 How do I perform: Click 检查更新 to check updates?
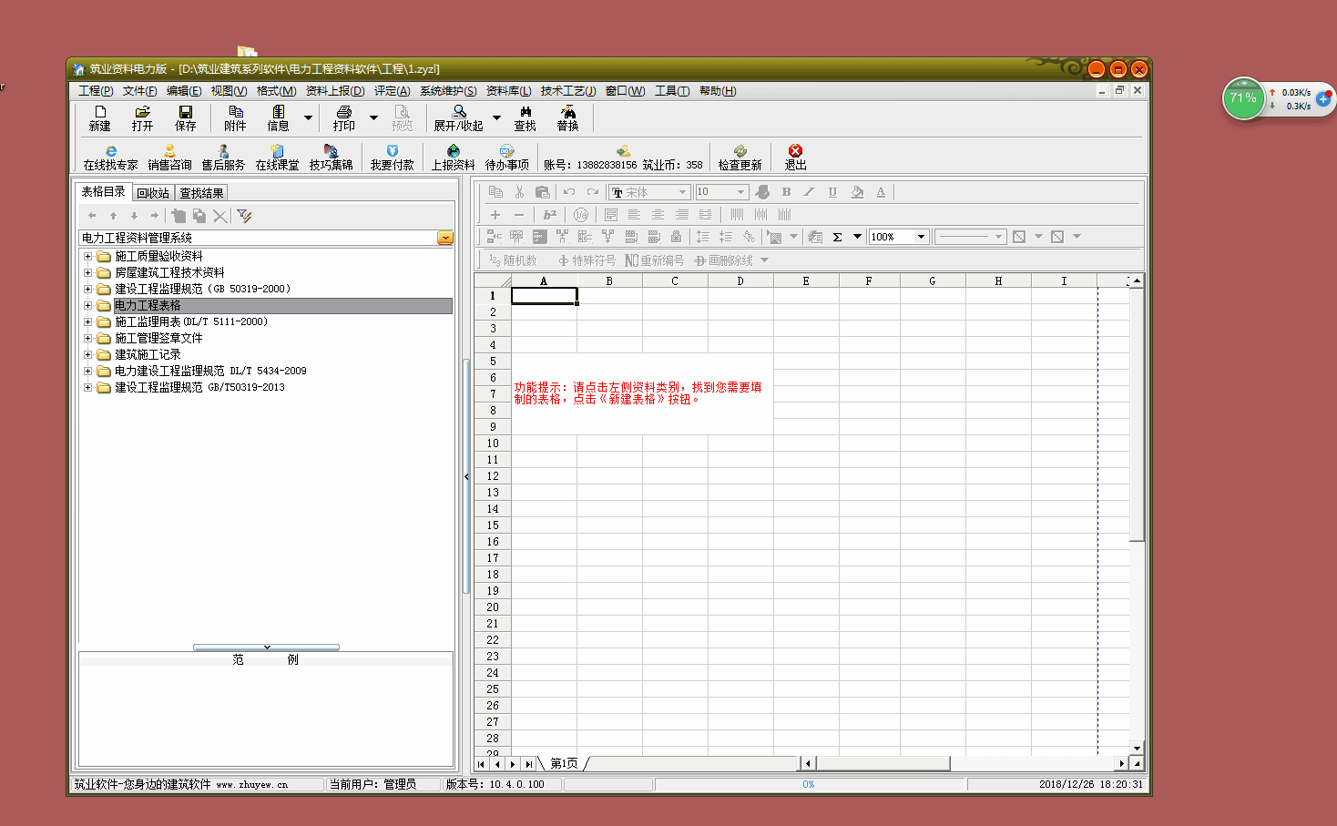[x=740, y=157]
